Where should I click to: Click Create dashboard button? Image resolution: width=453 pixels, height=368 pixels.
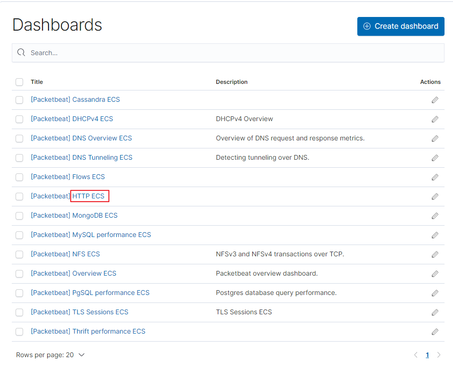coord(401,26)
